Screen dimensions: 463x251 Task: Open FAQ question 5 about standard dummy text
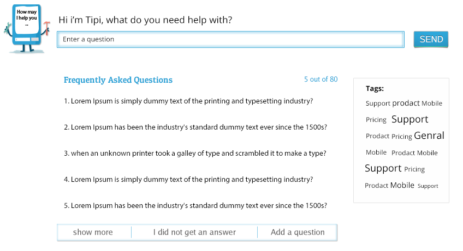click(195, 206)
